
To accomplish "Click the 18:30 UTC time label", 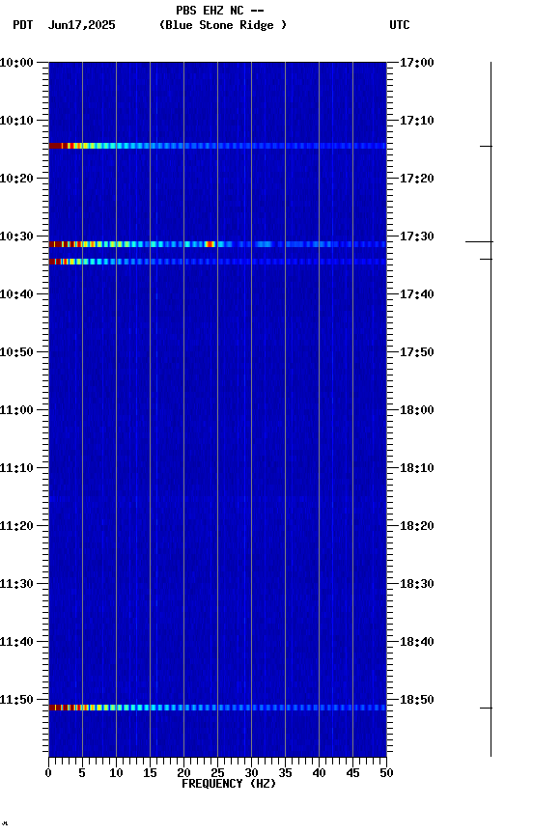I will (416, 583).
